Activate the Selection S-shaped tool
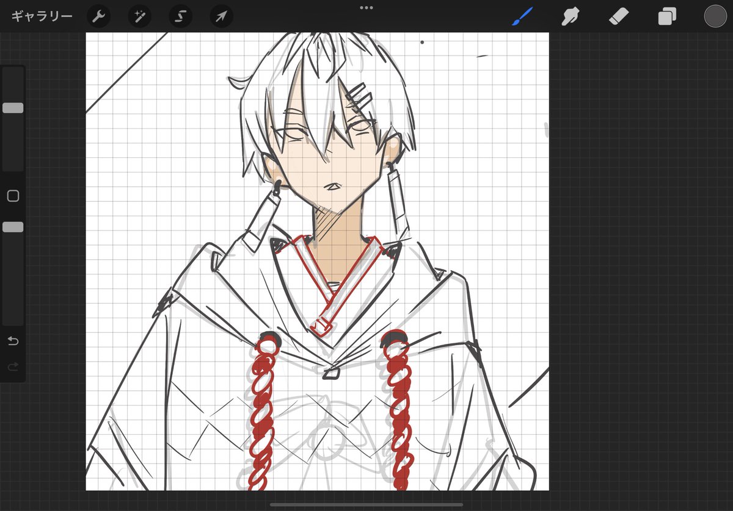 [x=180, y=16]
